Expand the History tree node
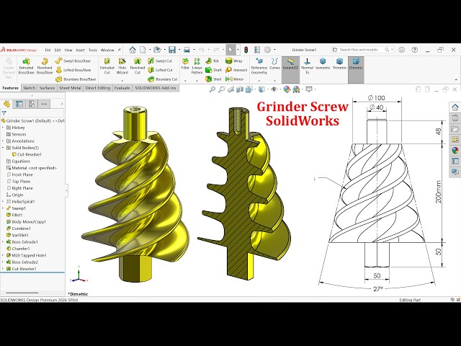 coord(3,128)
